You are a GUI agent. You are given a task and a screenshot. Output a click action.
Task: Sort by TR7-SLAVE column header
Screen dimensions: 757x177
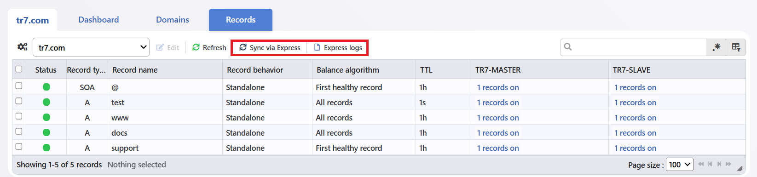[x=677, y=70]
